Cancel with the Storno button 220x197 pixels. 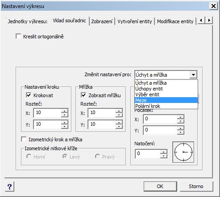[x=196, y=186]
